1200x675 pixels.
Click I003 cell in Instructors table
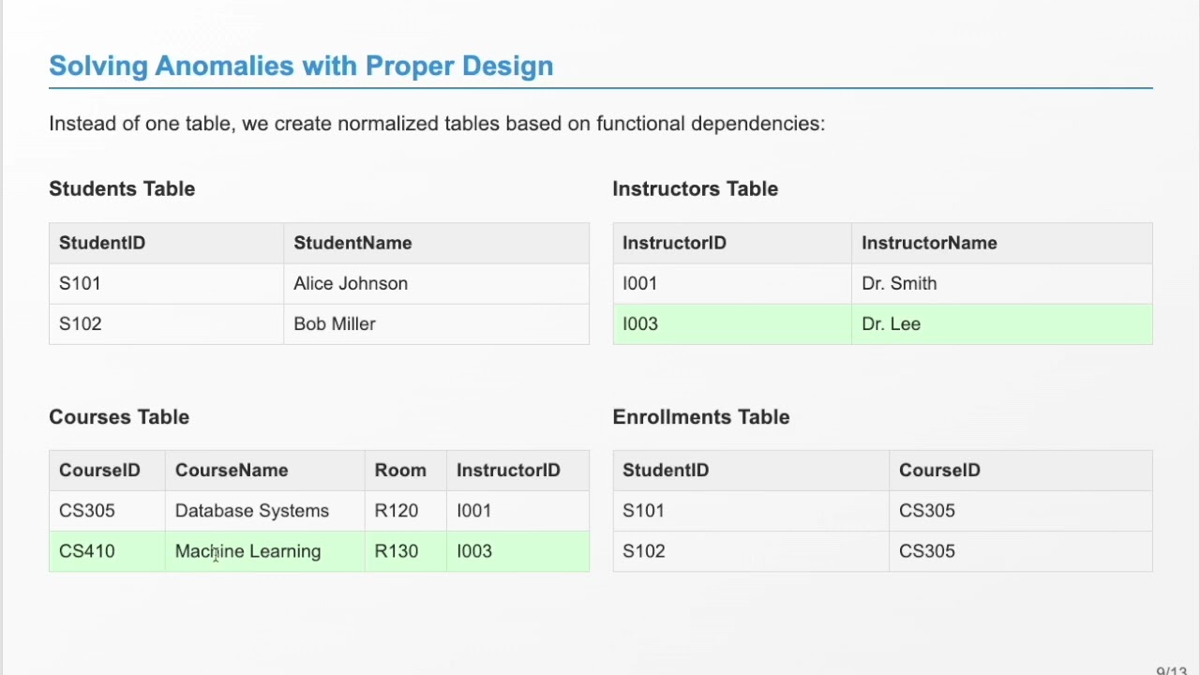click(732, 323)
